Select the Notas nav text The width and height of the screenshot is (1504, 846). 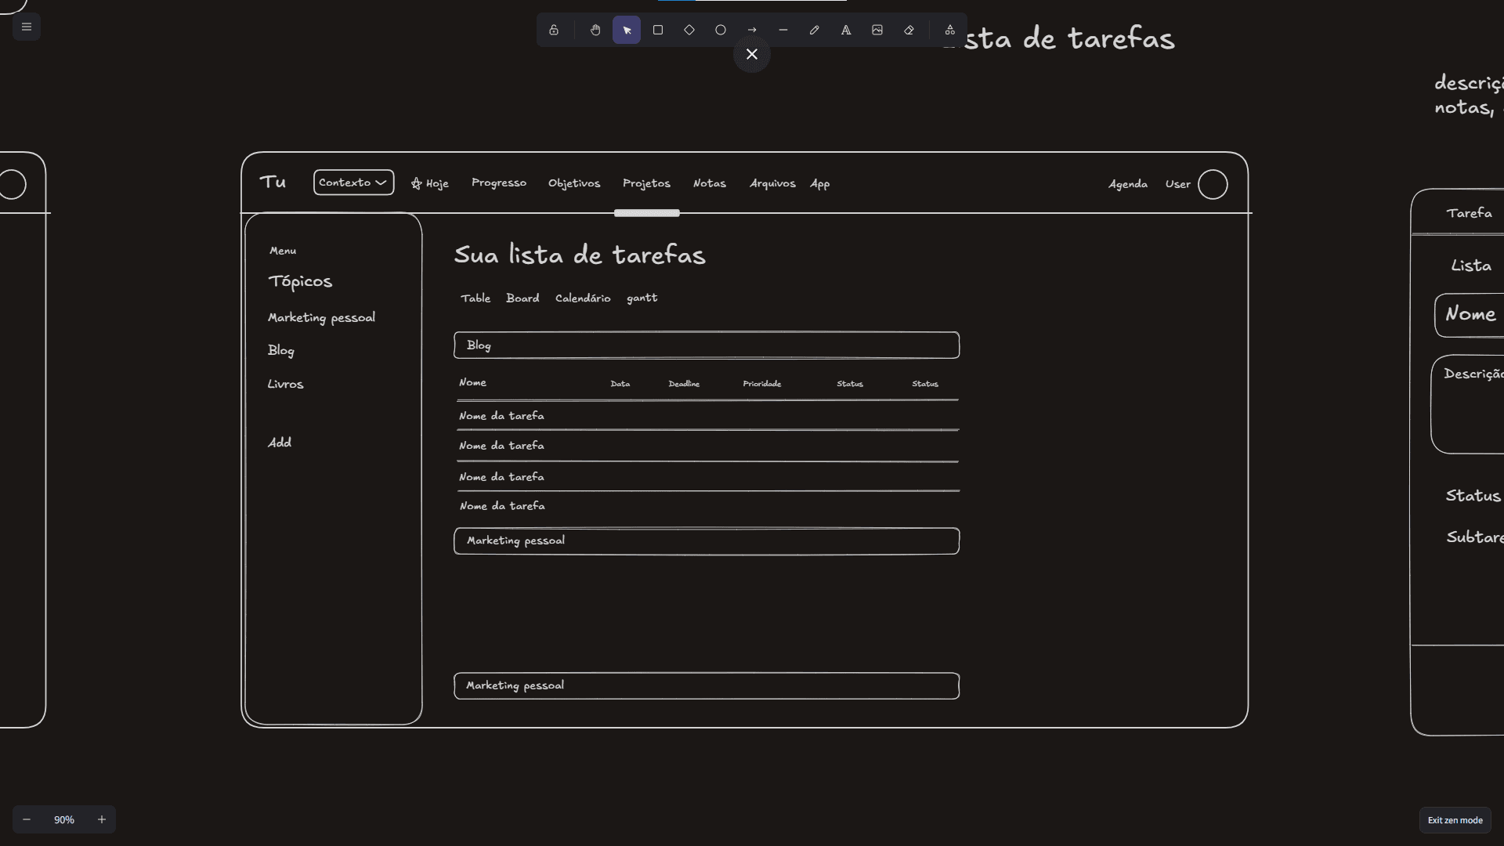pos(710,183)
